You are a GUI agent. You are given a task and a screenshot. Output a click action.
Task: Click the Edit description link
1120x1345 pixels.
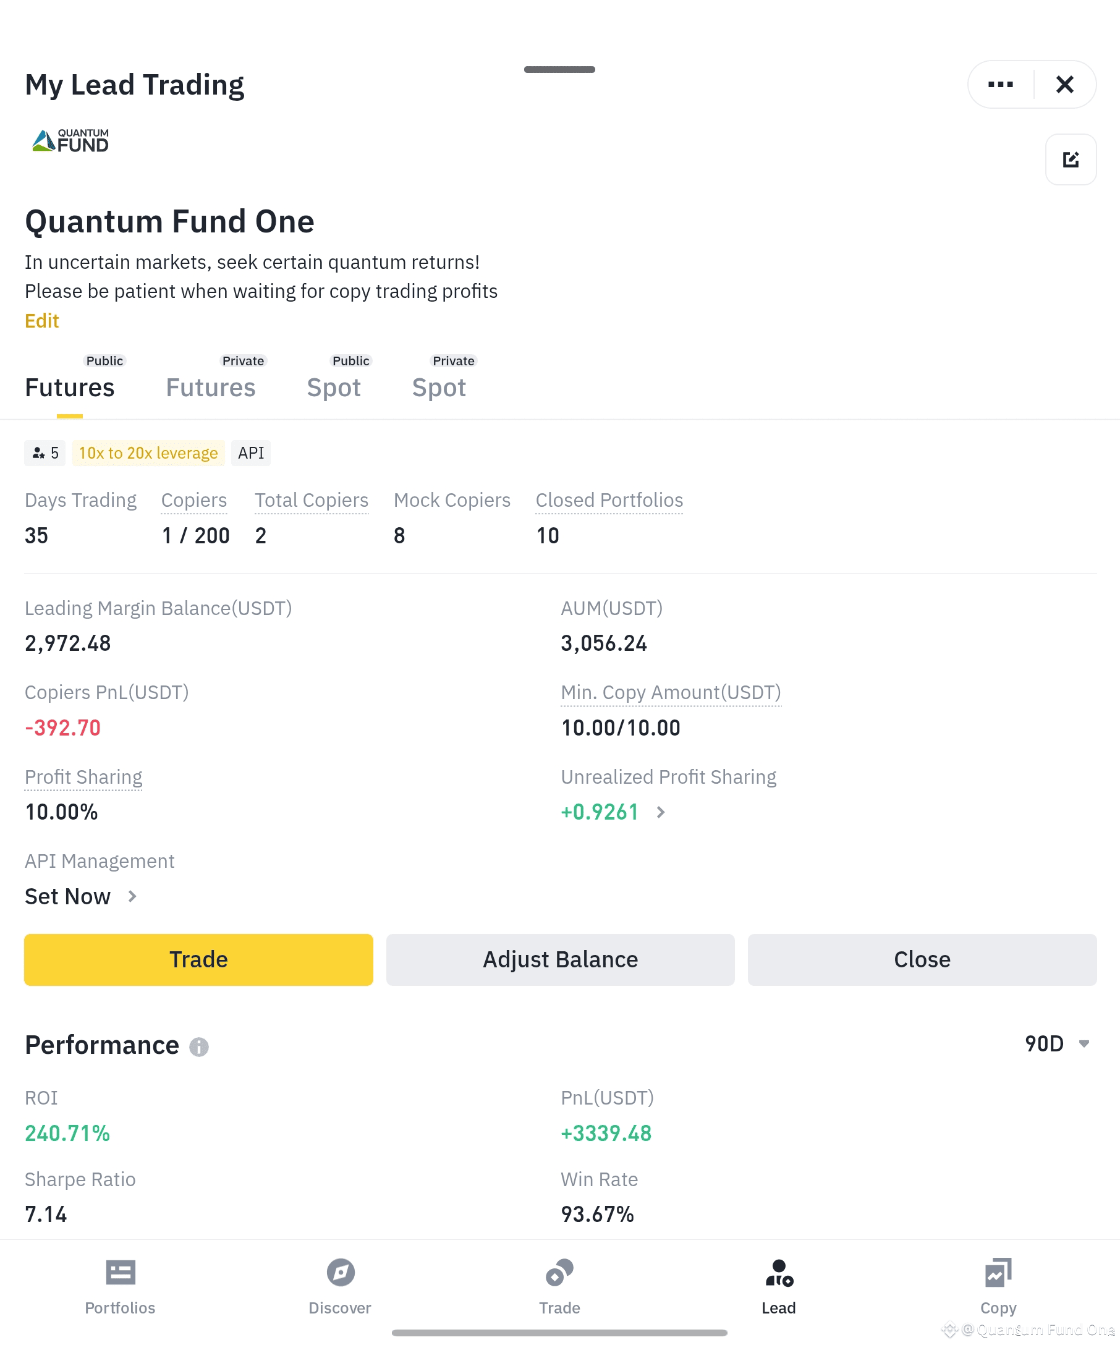(41, 320)
